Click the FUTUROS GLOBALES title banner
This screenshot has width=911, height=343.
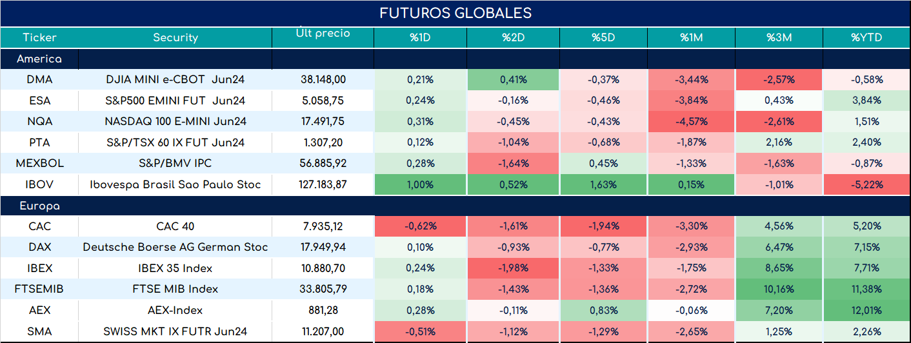pyautogui.click(x=455, y=14)
